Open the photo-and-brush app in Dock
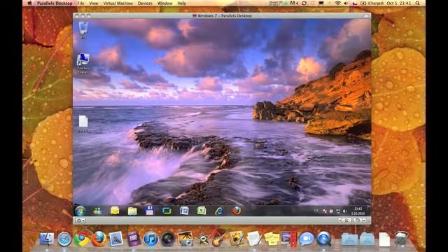448x252 pixels. (x=237, y=238)
